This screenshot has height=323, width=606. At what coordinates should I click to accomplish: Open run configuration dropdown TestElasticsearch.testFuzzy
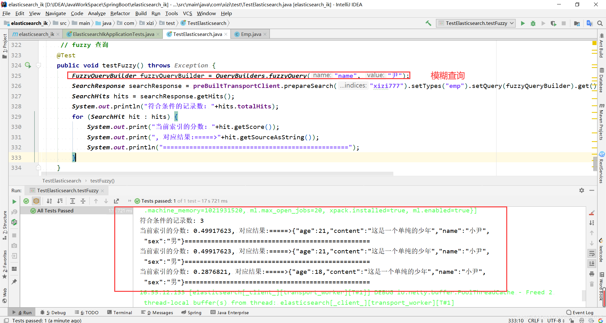tap(476, 23)
